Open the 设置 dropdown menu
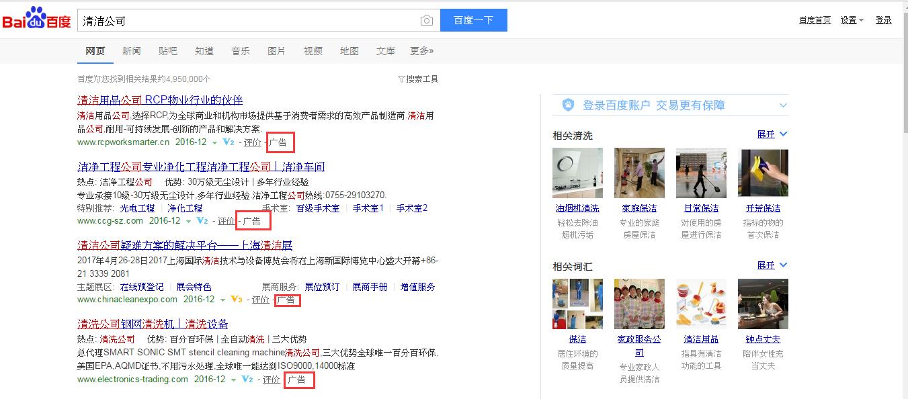 852,20
